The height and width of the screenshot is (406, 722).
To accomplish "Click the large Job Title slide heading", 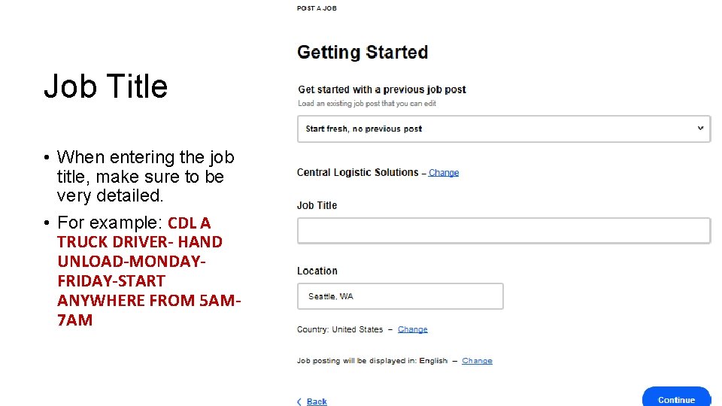I will pyautogui.click(x=106, y=86).
